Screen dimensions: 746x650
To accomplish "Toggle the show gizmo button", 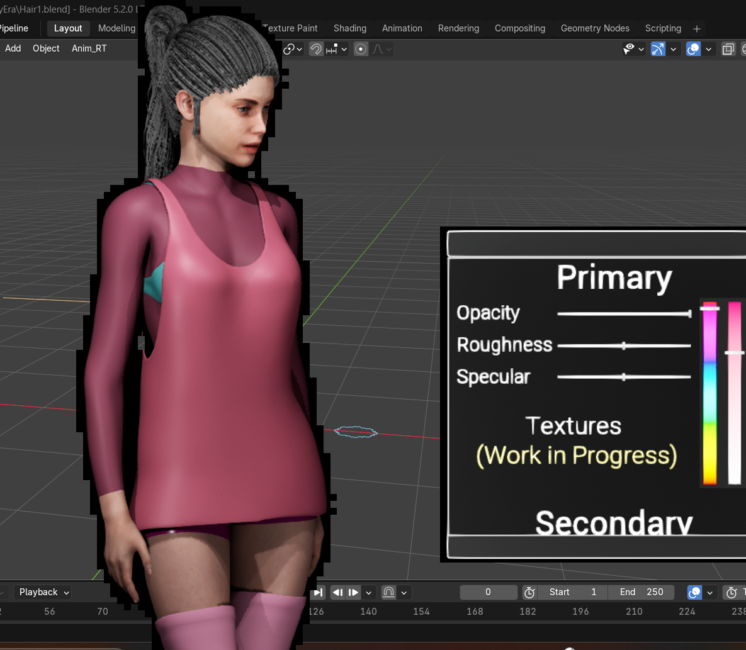I will coord(658,49).
